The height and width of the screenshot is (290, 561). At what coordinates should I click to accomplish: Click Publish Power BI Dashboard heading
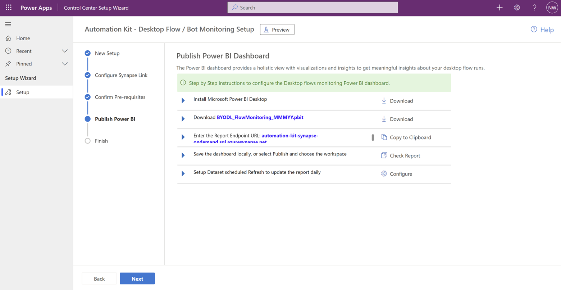tap(223, 56)
